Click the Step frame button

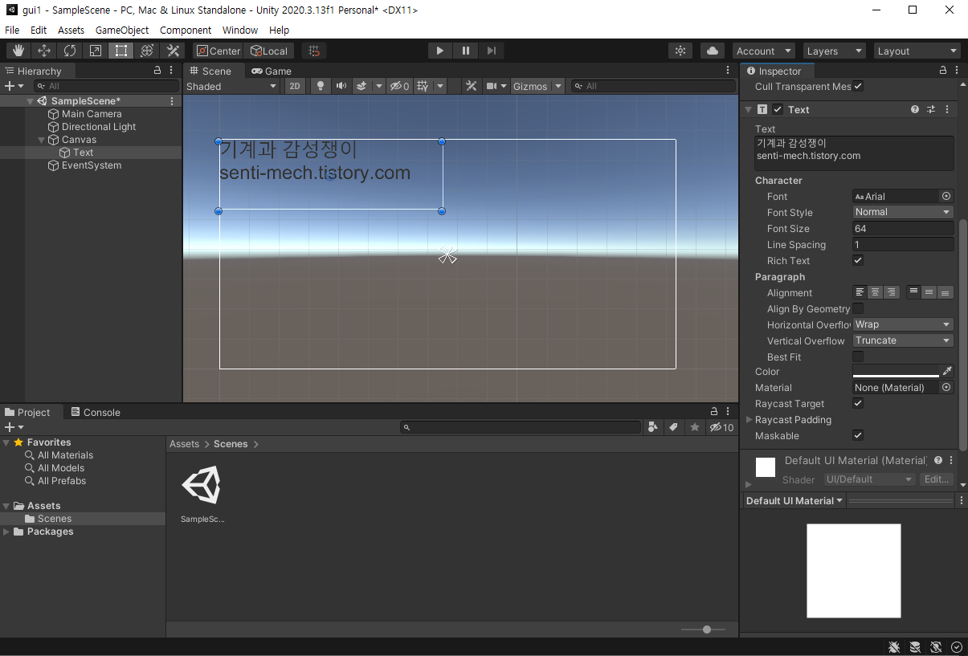[491, 51]
